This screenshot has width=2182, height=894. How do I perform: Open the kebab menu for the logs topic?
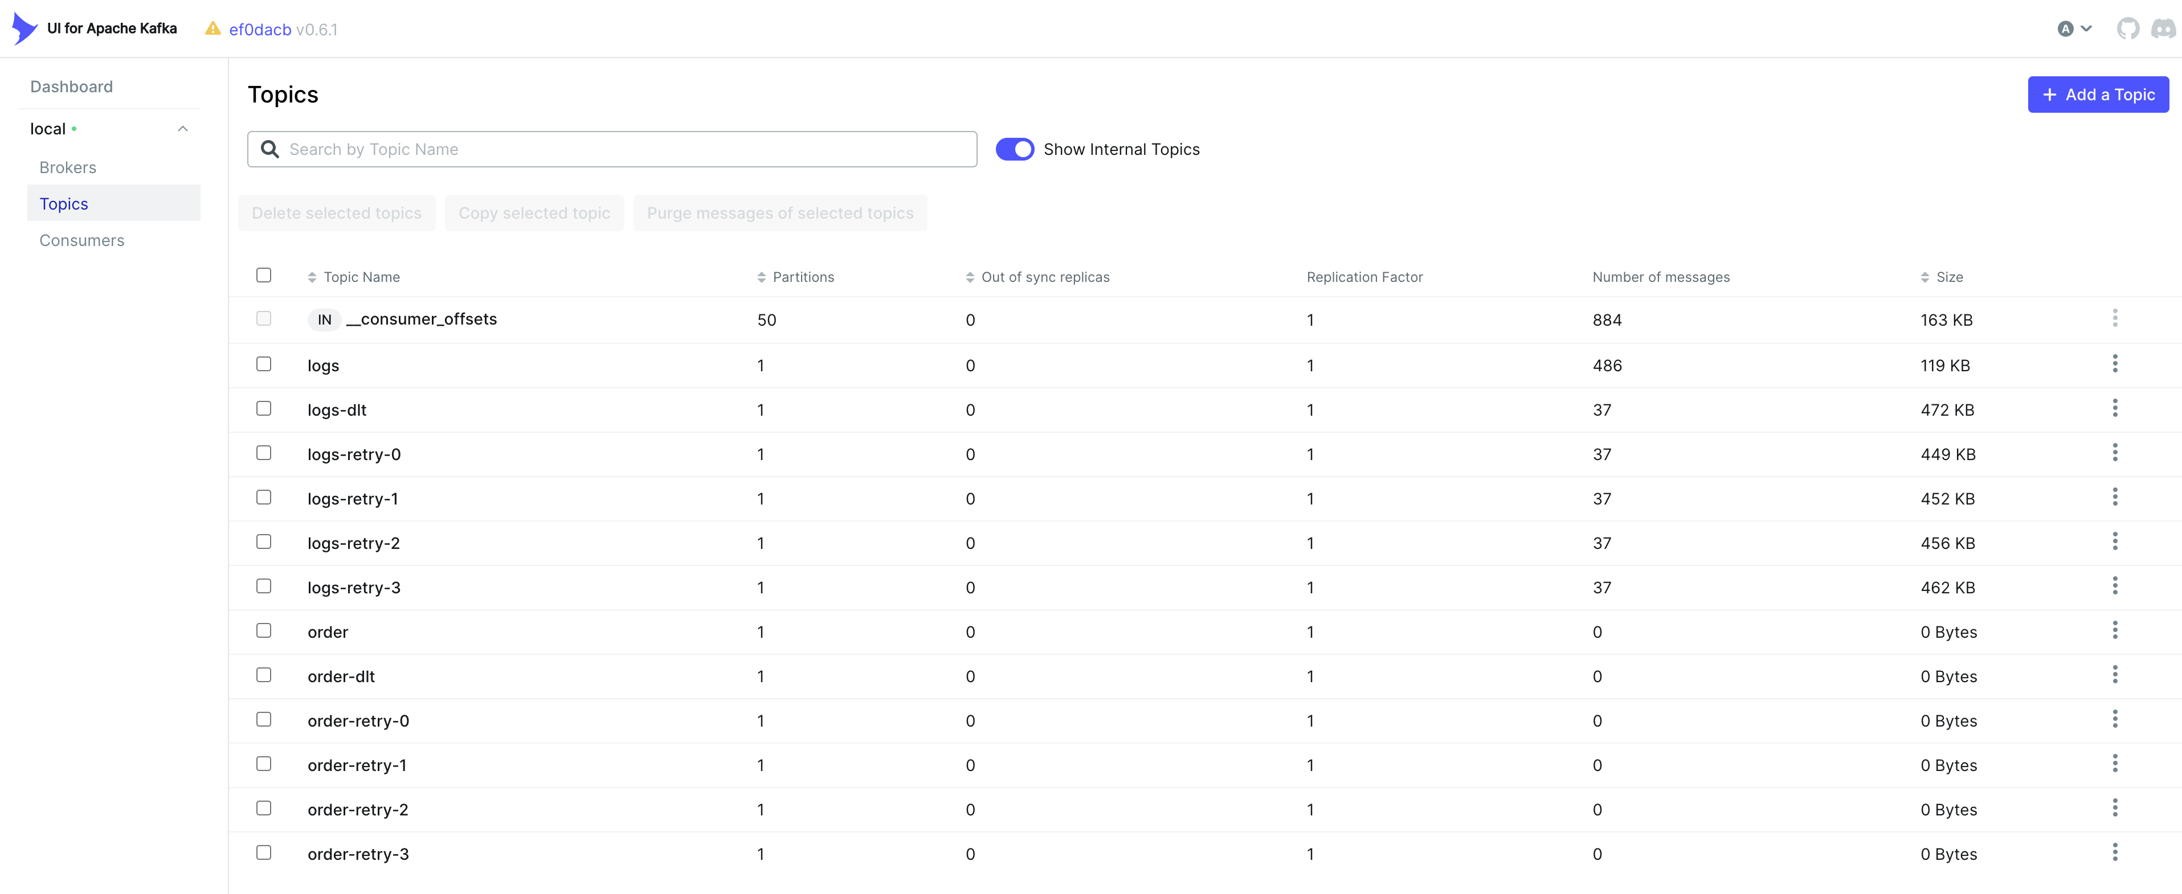2115,363
